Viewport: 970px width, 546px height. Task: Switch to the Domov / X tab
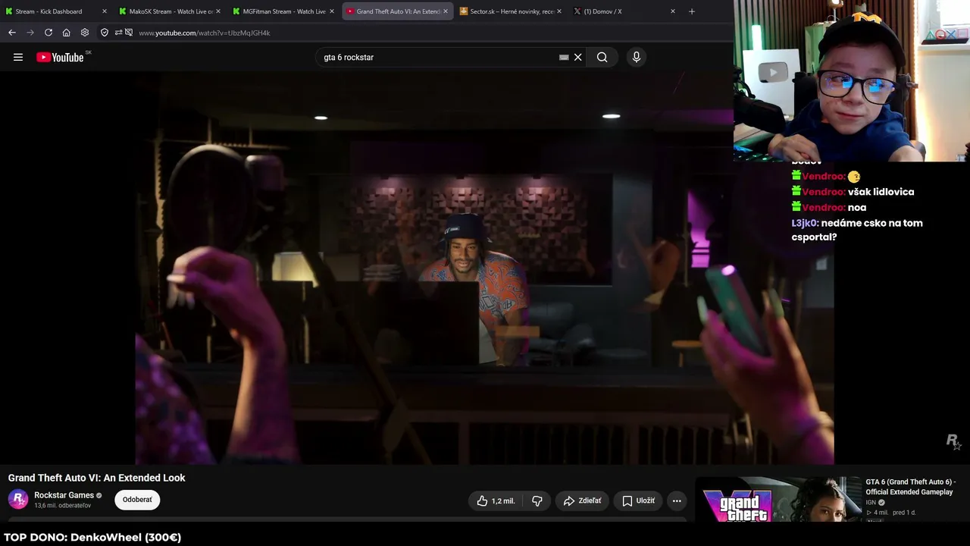pos(624,11)
